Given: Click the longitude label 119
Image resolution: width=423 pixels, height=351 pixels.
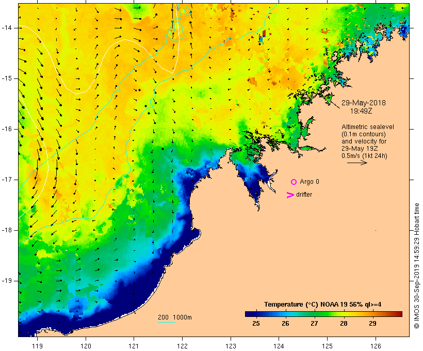Looking at the screenshot, I should coord(37,346).
